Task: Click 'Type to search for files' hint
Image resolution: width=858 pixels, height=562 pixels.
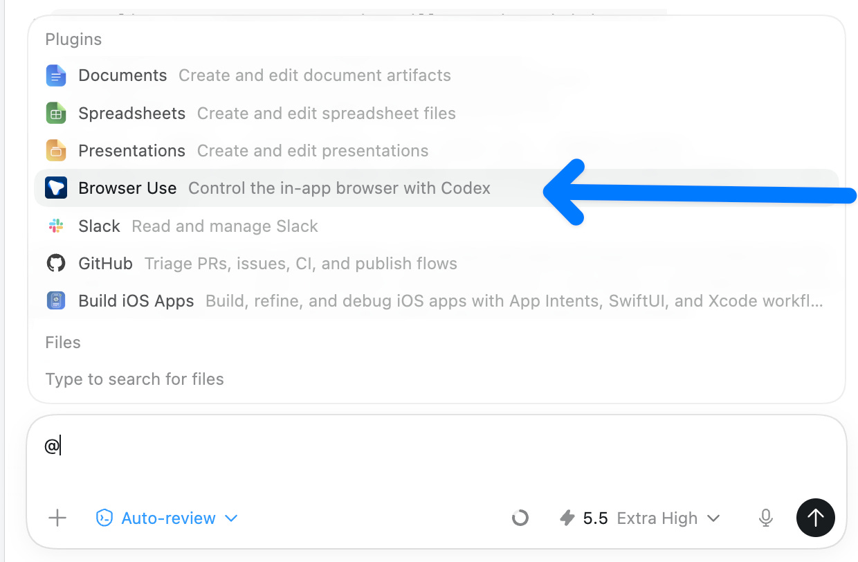Action: coord(134,379)
